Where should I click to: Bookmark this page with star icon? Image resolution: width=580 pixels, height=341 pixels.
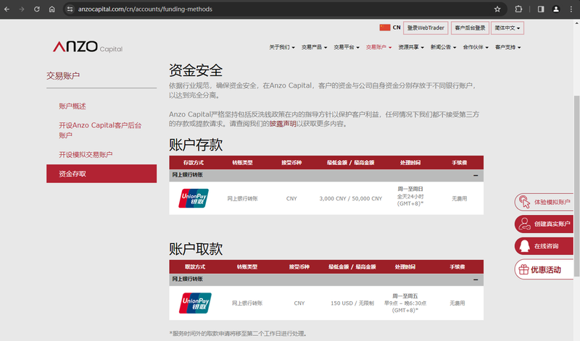497,9
